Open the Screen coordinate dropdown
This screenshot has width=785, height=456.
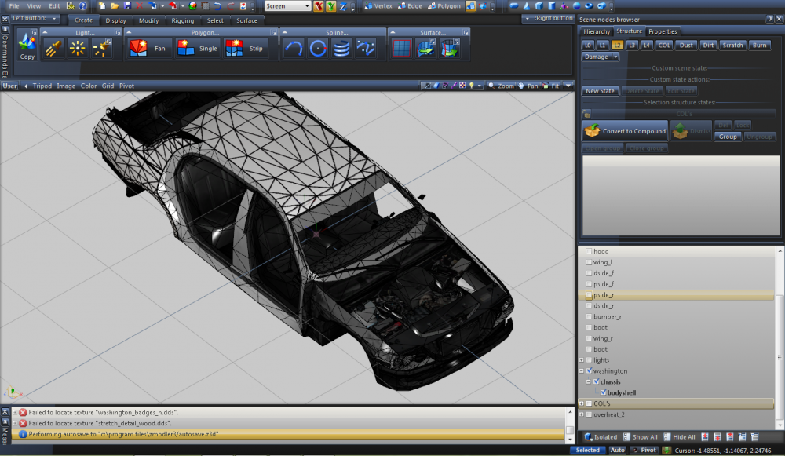[x=287, y=6]
